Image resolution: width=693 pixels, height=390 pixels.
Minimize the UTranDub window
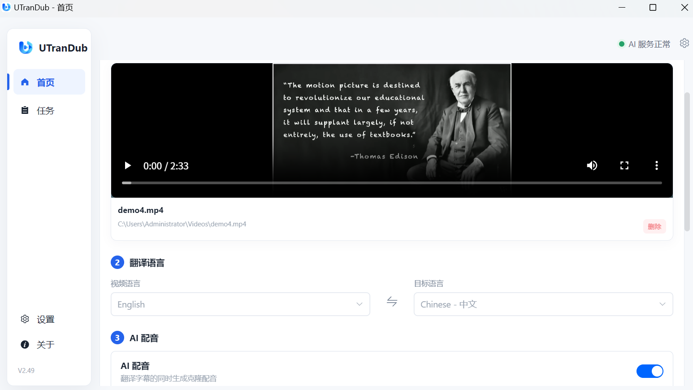[x=622, y=8]
